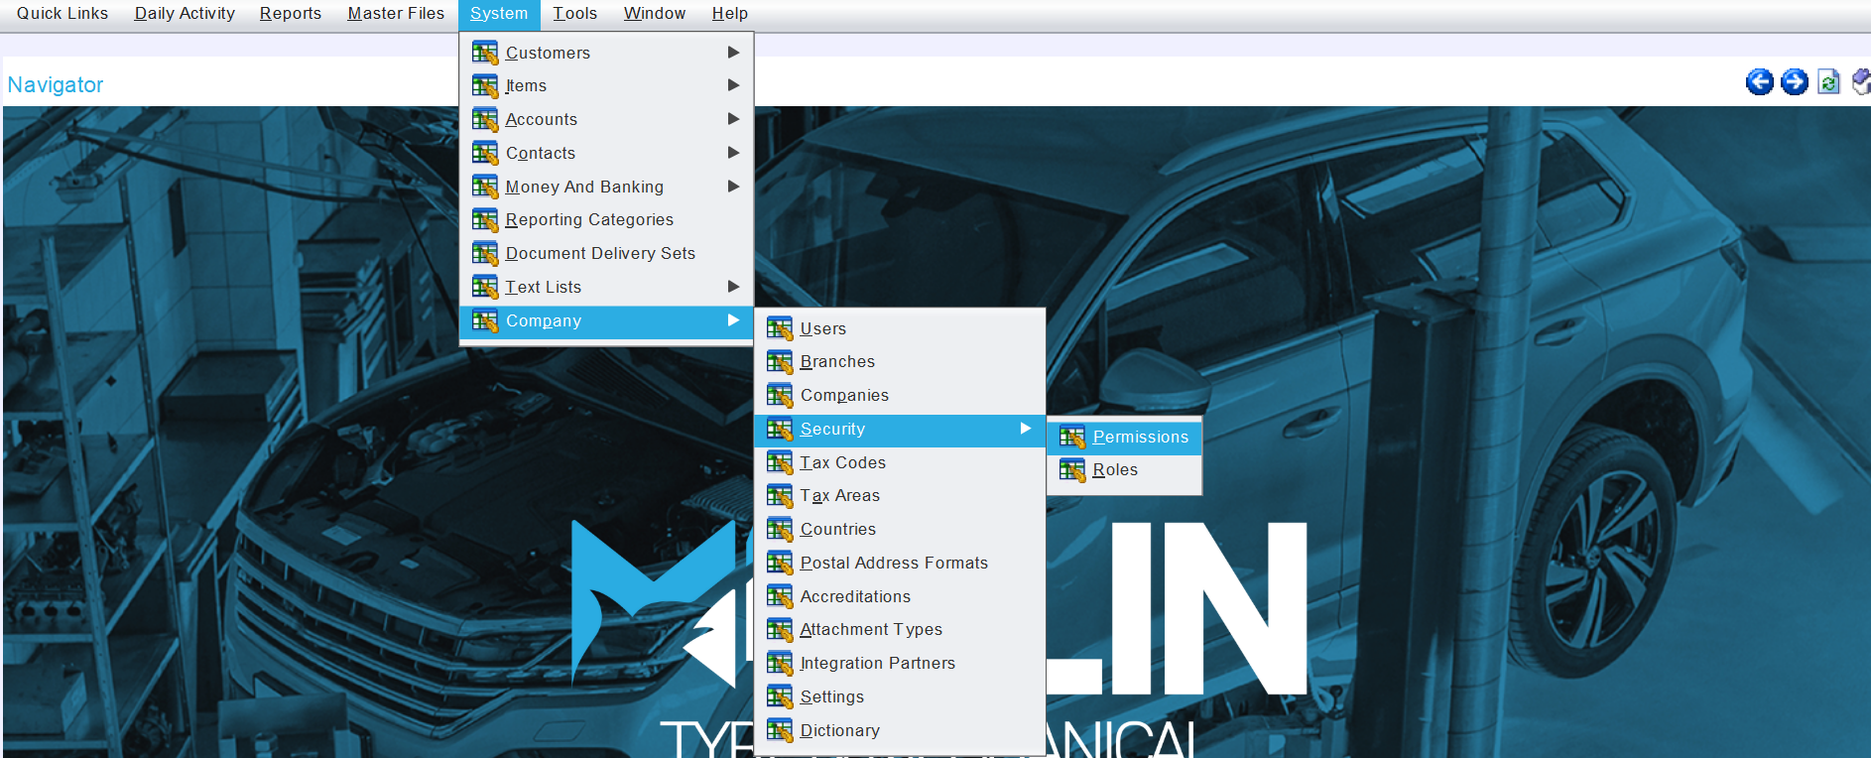This screenshot has height=758, width=1871.
Task: Click the icon beside Companies entry
Action: (x=780, y=396)
